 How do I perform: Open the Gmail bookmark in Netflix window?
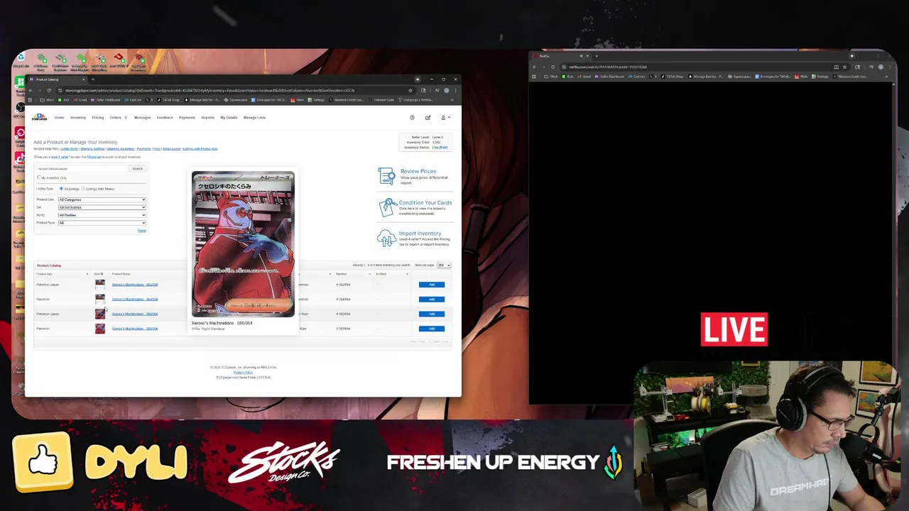[584, 76]
